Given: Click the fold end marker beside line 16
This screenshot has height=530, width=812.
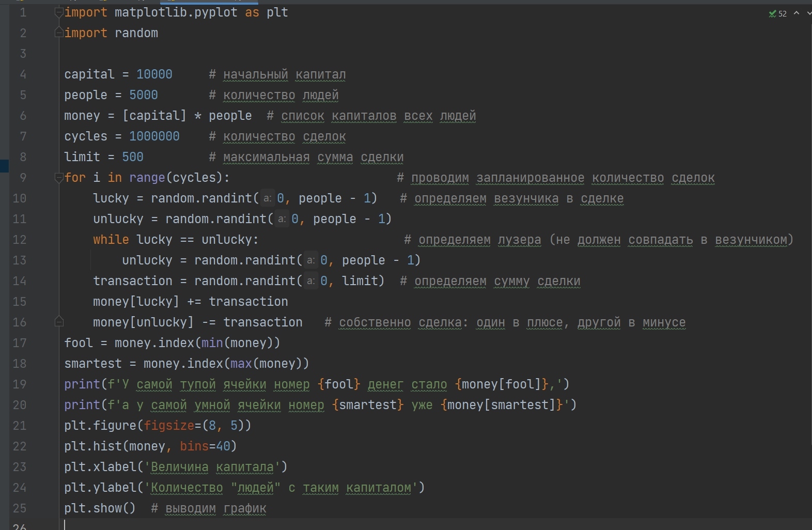Looking at the screenshot, I should pyautogui.click(x=59, y=322).
